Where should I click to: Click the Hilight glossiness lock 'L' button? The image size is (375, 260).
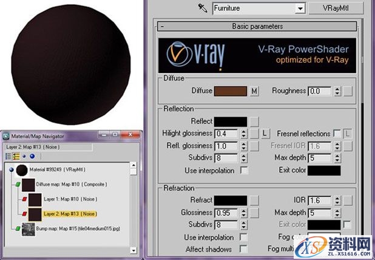pos(266,133)
